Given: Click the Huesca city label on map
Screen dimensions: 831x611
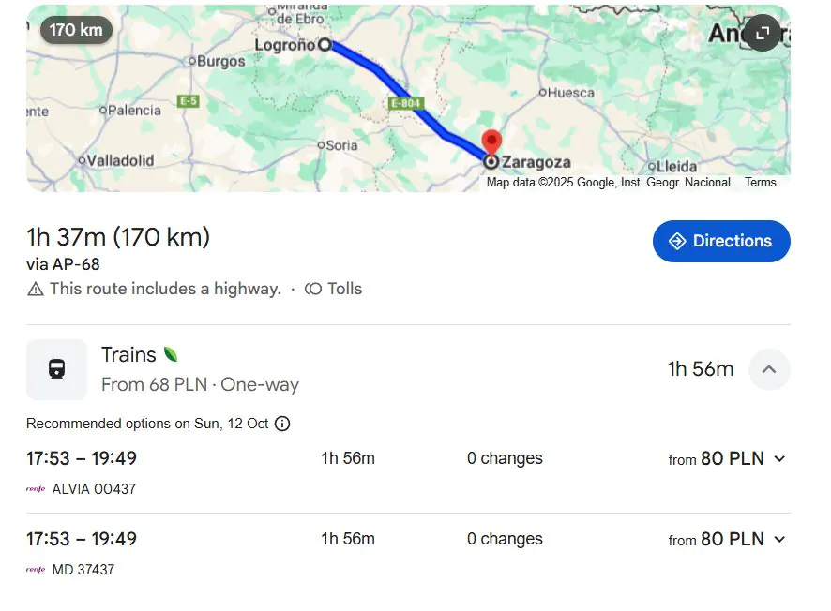Looking at the screenshot, I should (x=571, y=93).
